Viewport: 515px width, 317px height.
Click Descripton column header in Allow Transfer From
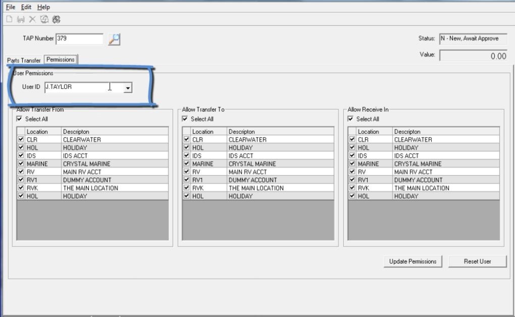115,131
